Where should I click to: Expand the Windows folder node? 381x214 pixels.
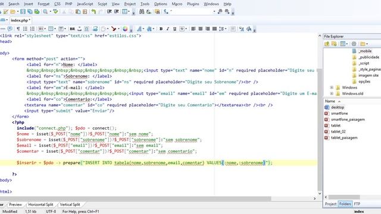point(332,87)
